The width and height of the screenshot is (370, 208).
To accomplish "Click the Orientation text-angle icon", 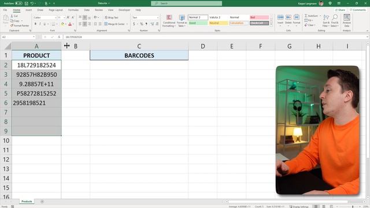I will pos(95,17).
